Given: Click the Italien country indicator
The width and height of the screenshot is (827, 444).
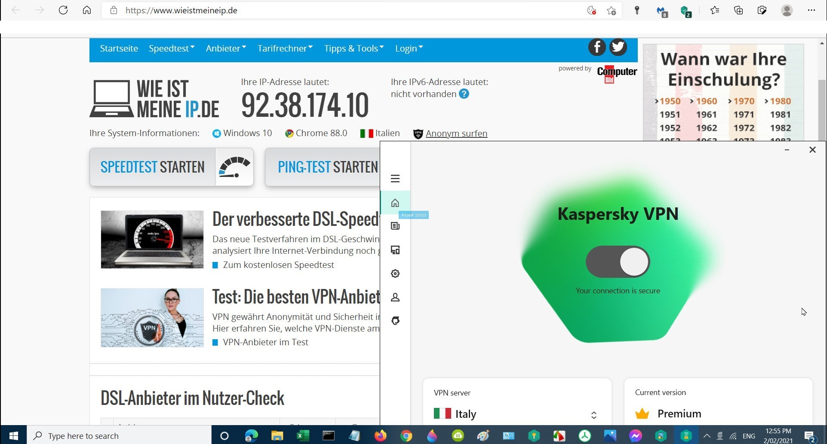Looking at the screenshot, I should point(380,134).
